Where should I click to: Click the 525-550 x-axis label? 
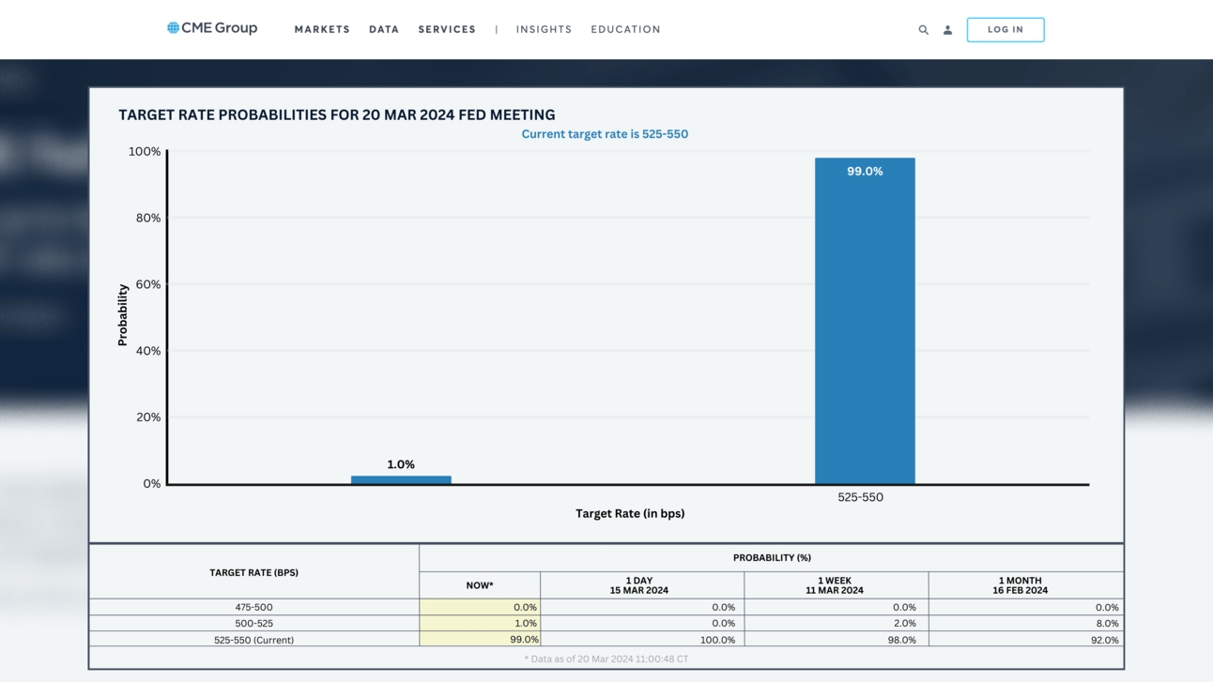pos(860,497)
